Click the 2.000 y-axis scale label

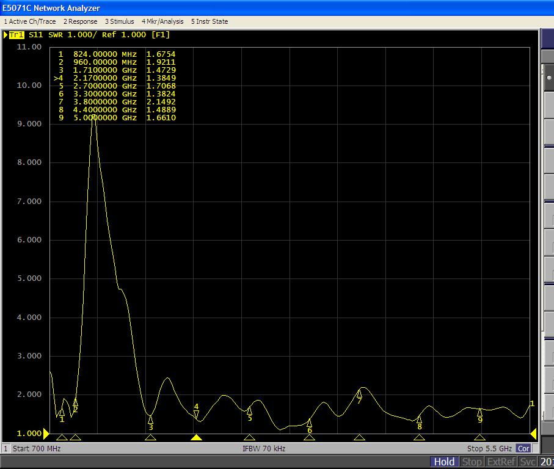click(x=29, y=394)
